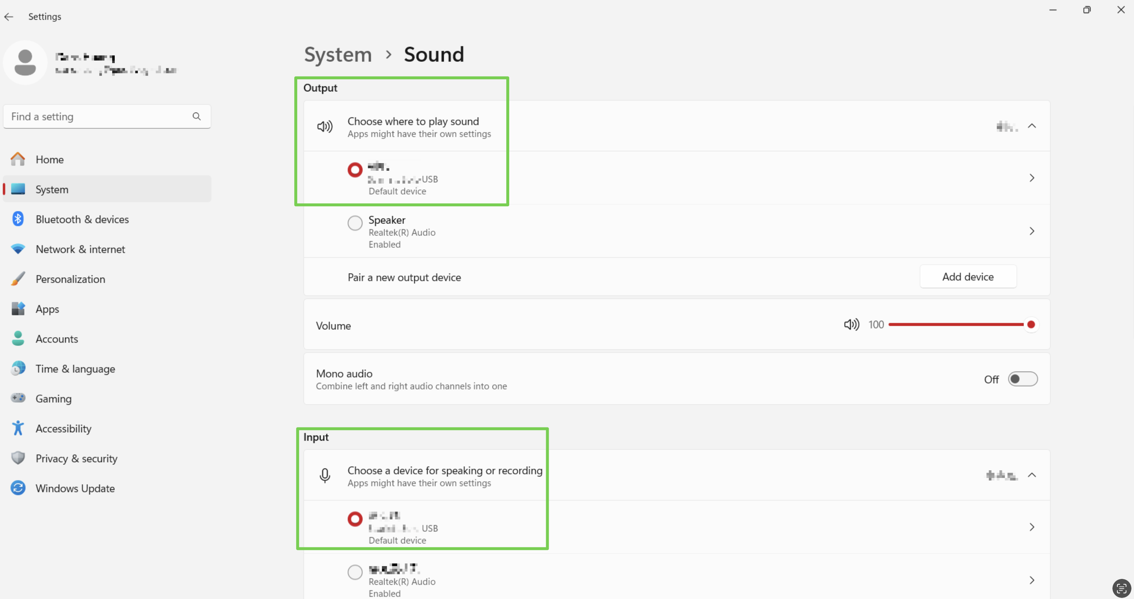Click the Gaming controller icon
The height and width of the screenshot is (599, 1134).
18,398
